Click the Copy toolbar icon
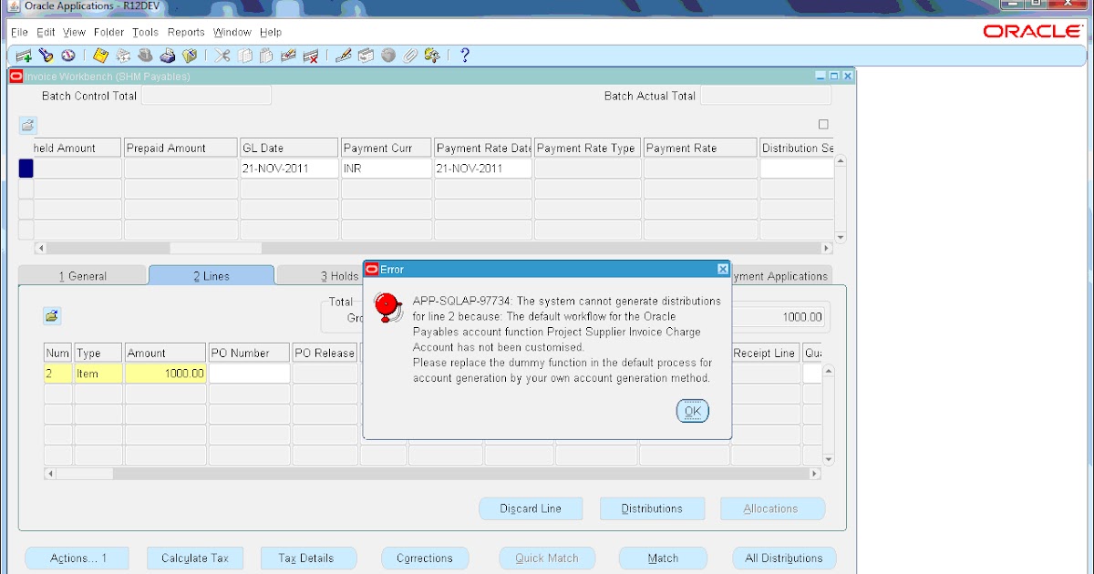This screenshot has height=574, width=1094. 245,56
